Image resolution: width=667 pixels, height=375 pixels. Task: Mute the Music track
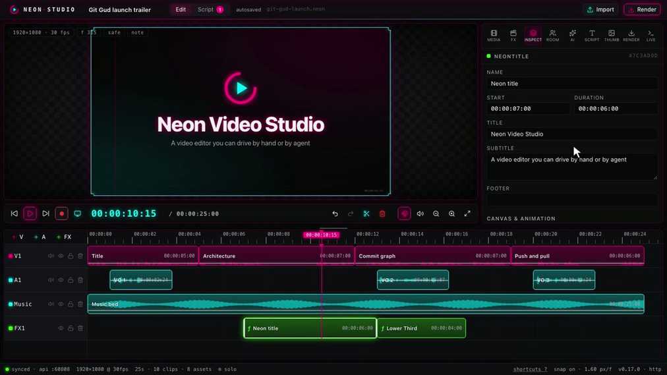(51, 304)
